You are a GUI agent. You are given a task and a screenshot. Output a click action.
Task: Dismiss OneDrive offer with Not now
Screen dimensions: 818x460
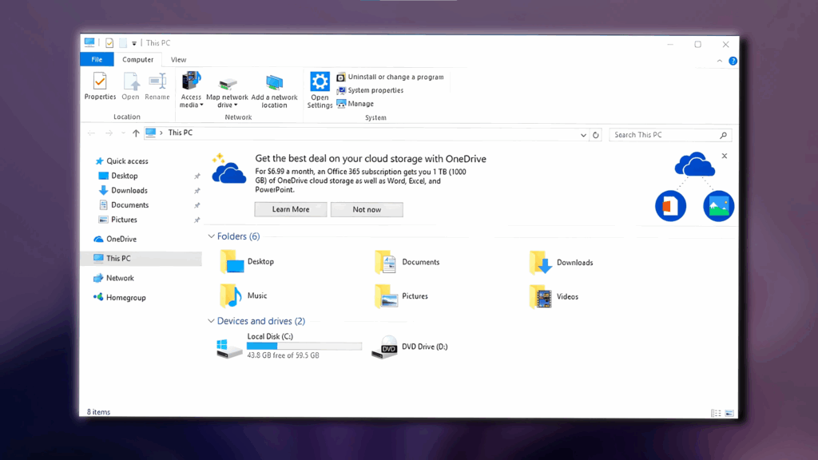tap(367, 209)
